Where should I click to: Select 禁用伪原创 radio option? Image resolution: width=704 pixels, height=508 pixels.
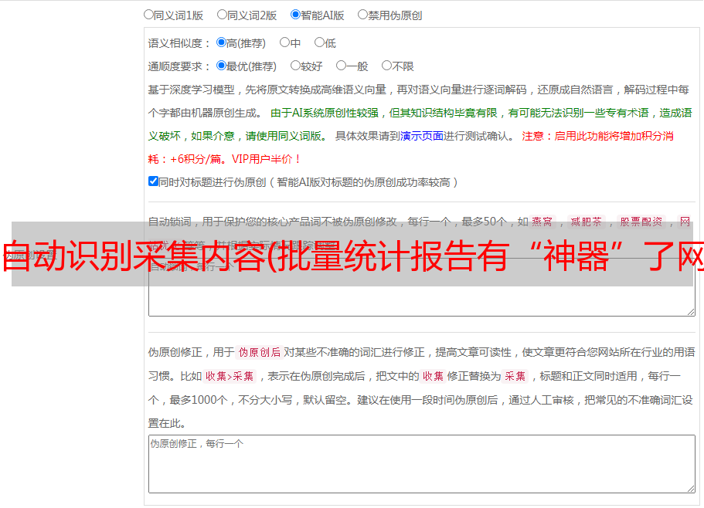click(362, 15)
